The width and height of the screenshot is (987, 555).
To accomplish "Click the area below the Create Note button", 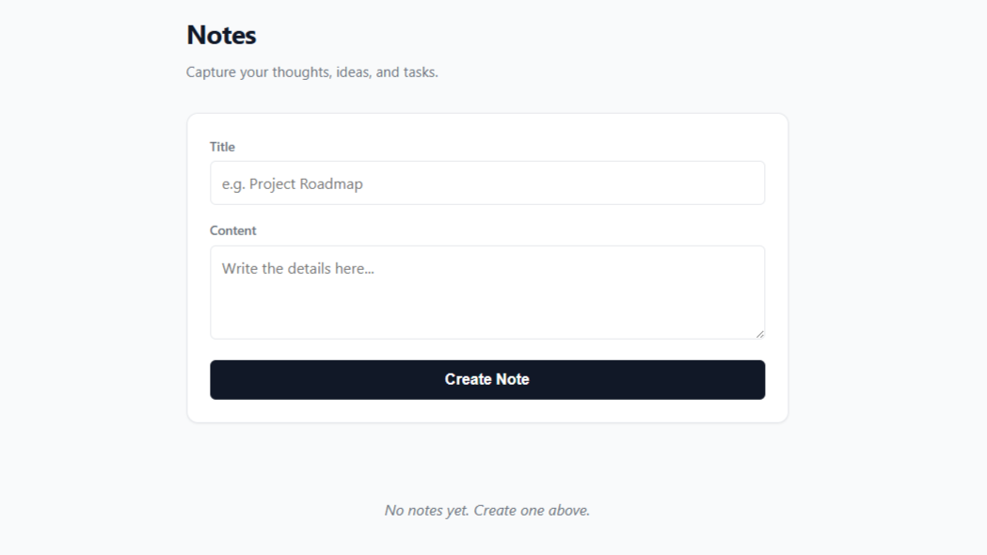I will click(x=486, y=409).
